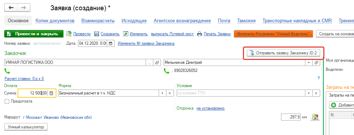Click the Изменить pencil icon
Screen dimensions: 354x135
coord(126,34)
